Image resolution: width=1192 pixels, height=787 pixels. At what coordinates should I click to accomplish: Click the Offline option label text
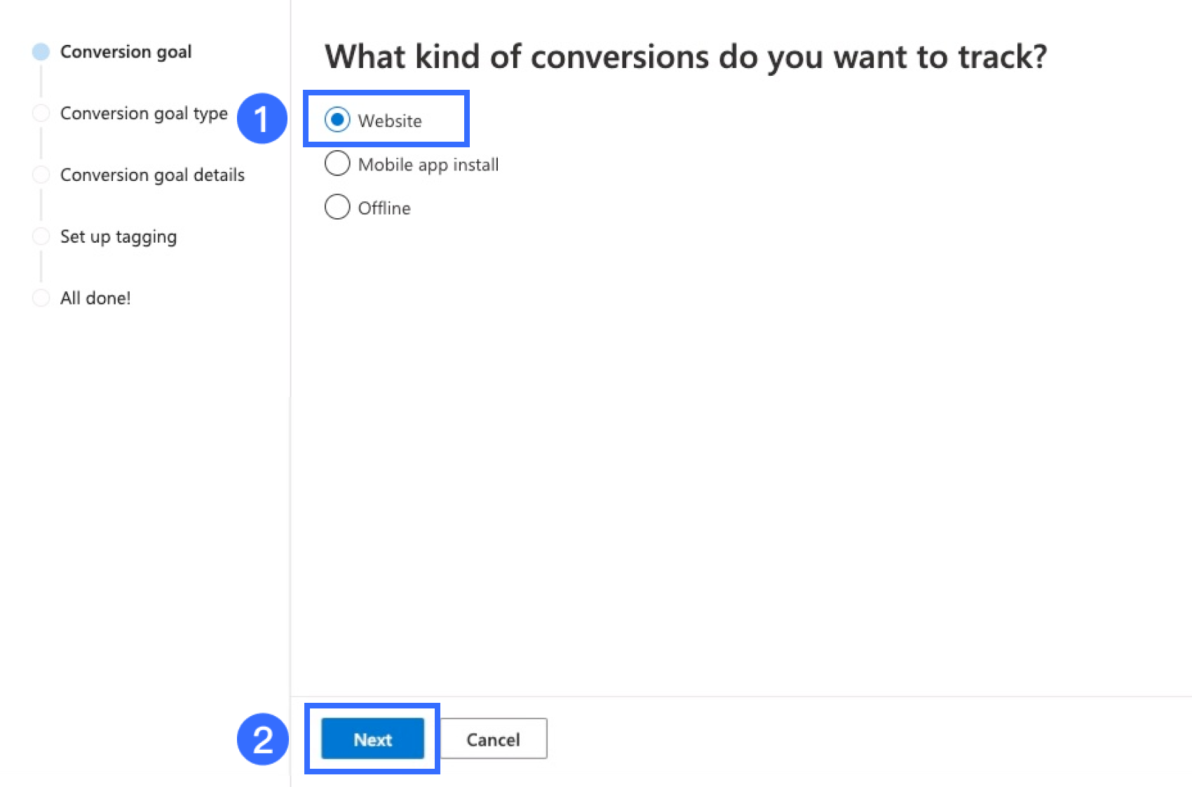384,208
